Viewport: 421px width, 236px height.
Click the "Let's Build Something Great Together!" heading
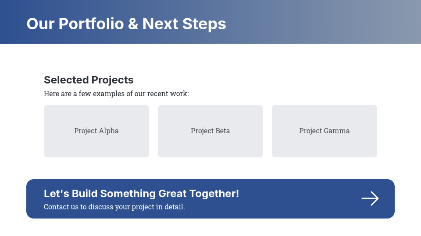141,194
